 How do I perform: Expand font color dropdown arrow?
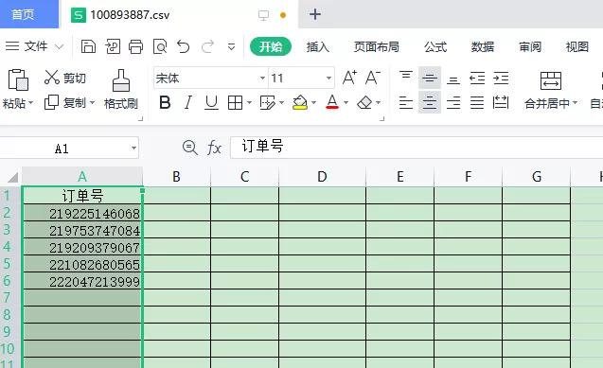pyautogui.click(x=346, y=102)
